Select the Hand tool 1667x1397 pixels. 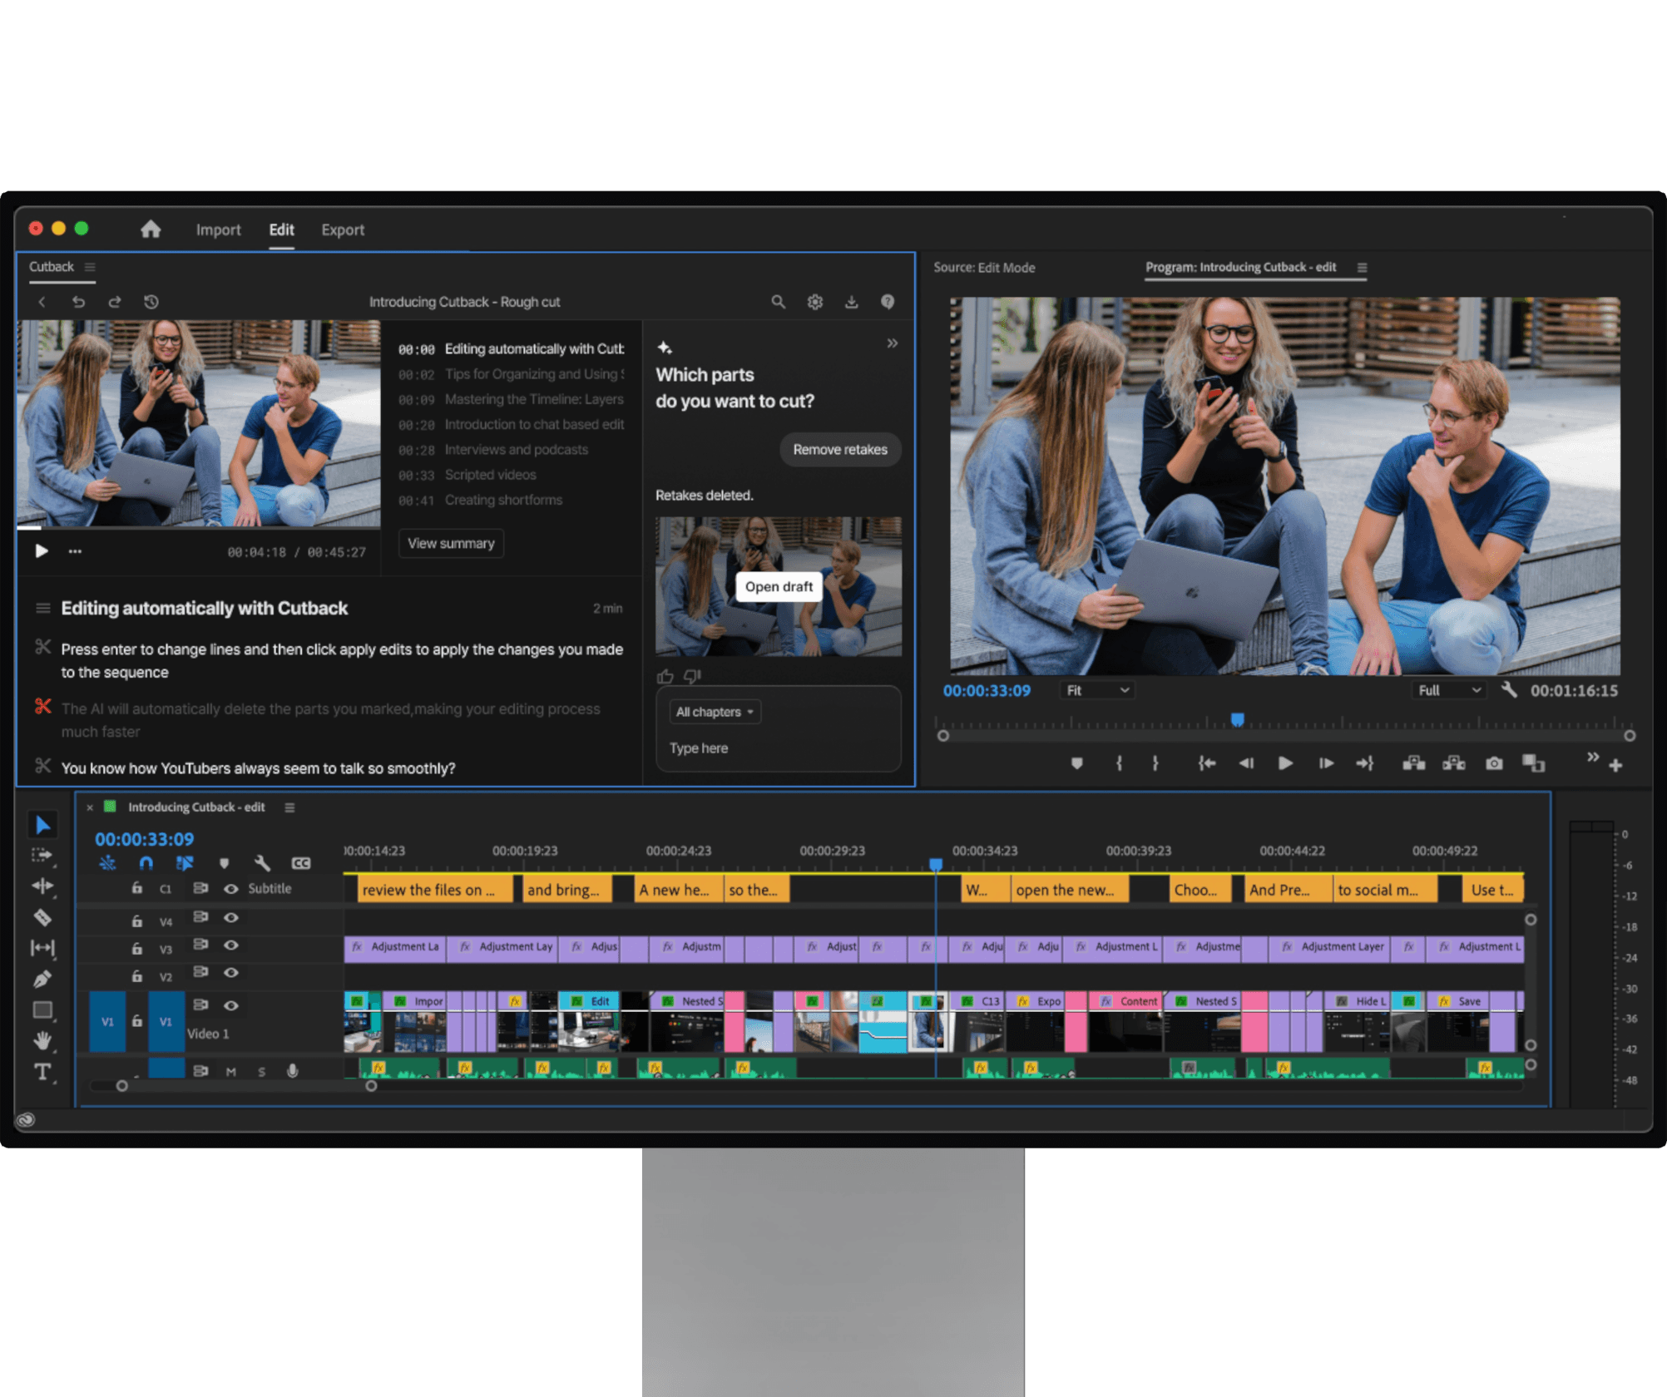pos(42,1037)
